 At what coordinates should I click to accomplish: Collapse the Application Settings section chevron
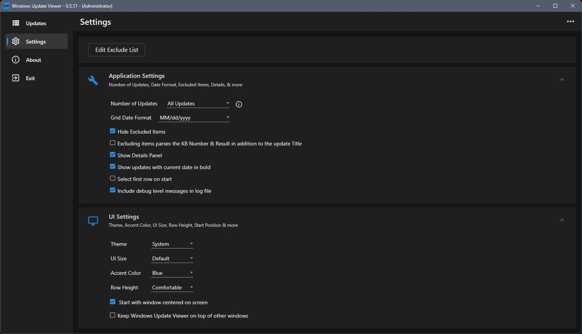click(x=562, y=80)
